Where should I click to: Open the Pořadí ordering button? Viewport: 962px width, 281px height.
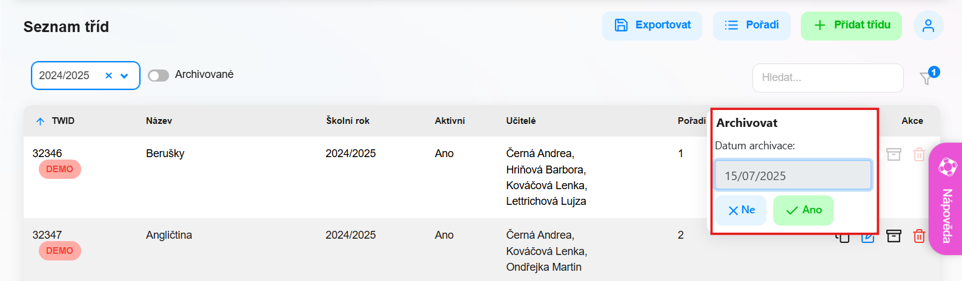coord(752,25)
